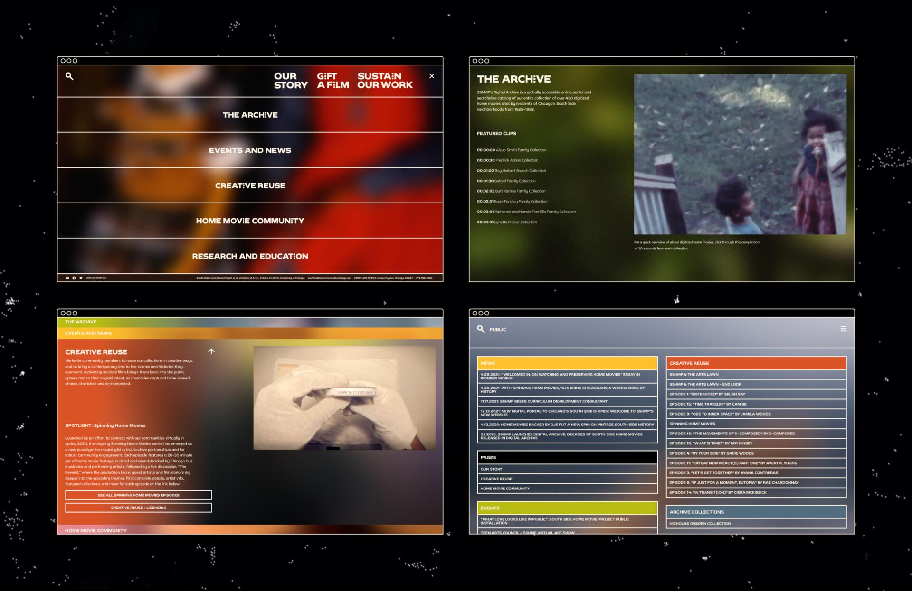Screen dimensions: 912x591
Task: Click the CREATIVE REUSE + LICENSING button
Action: [138, 507]
